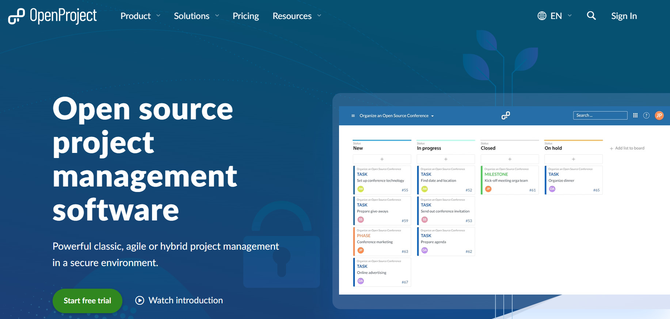Click the plus icon under New column
The width and height of the screenshot is (670, 319).
(382, 159)
